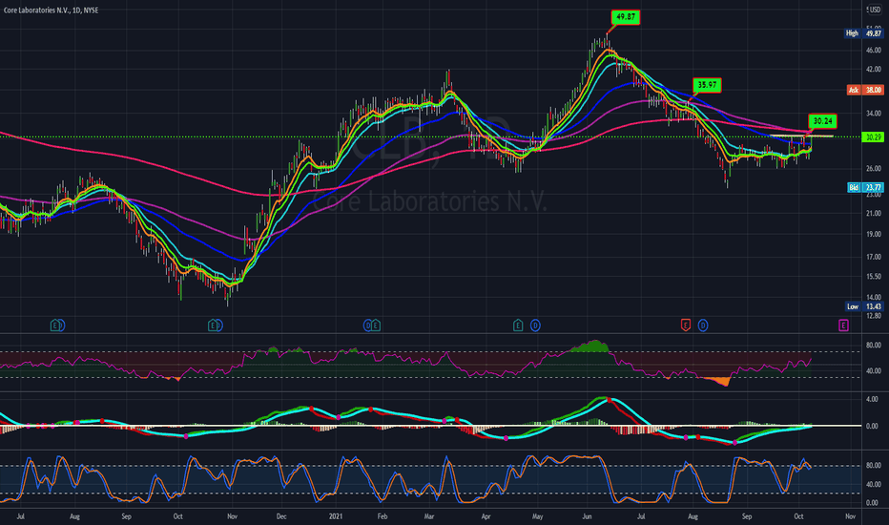Click the Nov label at time axis end
The image size is (889, 525).
point(851,516)
